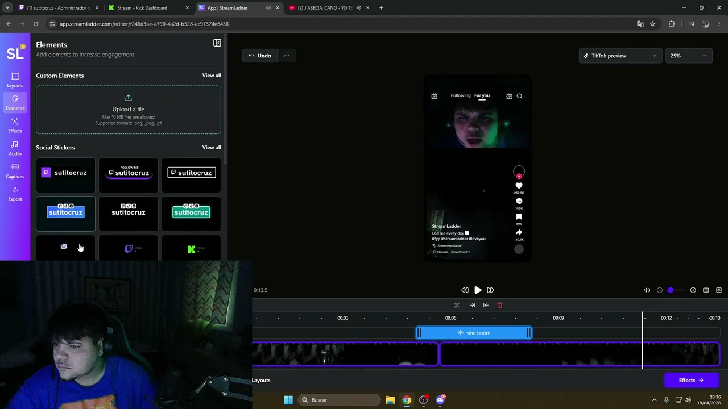Mute audio on the YouTube tab
The image size is (728, 409).
coord(358,8)
